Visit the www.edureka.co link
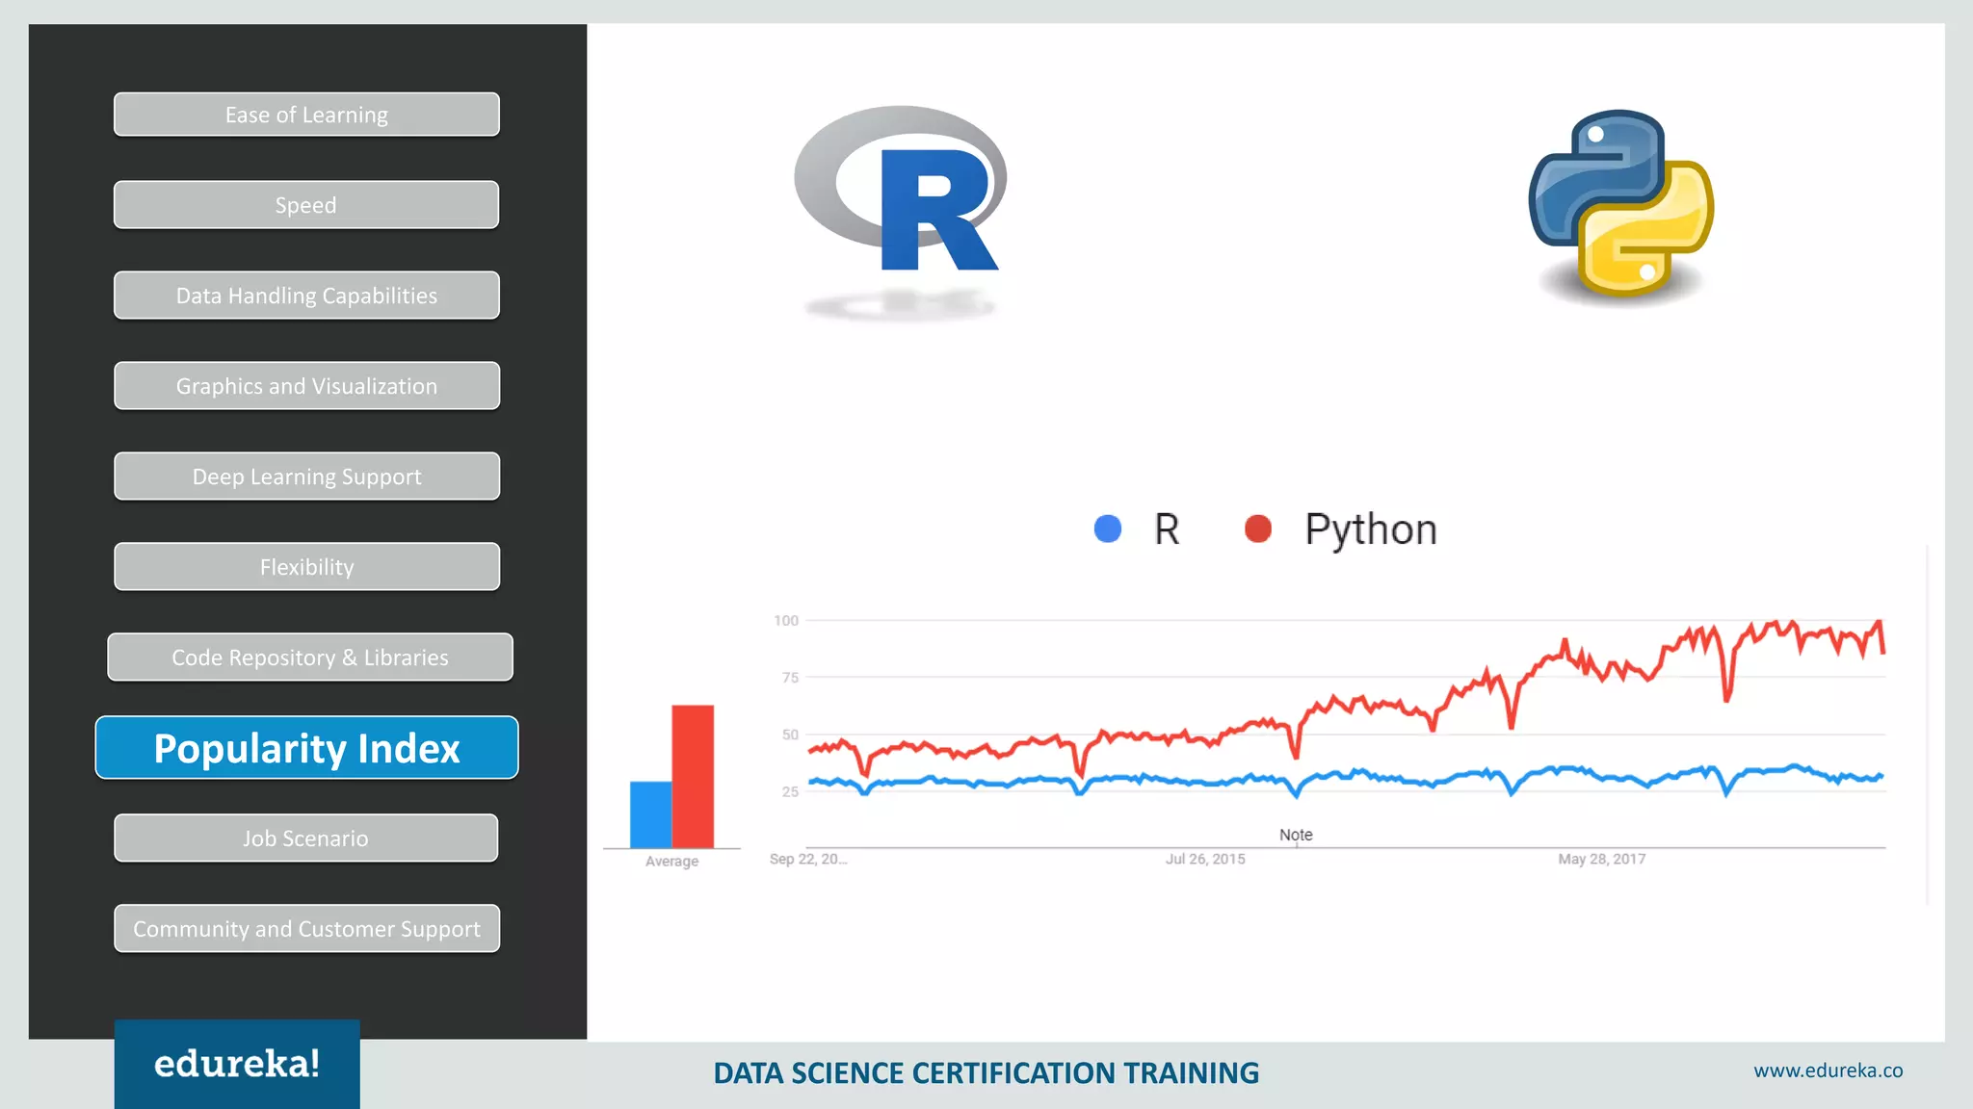This screenshot has width=1973, height=1109. coord(1828,1070)
